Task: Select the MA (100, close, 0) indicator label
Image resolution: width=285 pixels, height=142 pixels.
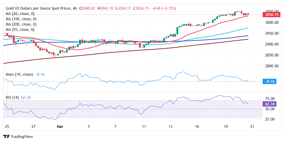Action: (x=21, y=19)
